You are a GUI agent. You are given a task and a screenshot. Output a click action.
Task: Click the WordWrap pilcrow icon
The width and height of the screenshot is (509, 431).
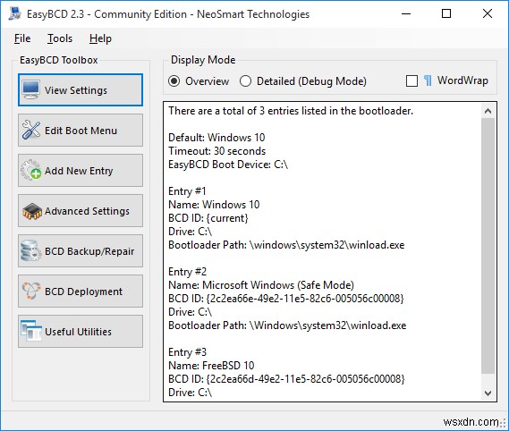[x=428, y=80]
